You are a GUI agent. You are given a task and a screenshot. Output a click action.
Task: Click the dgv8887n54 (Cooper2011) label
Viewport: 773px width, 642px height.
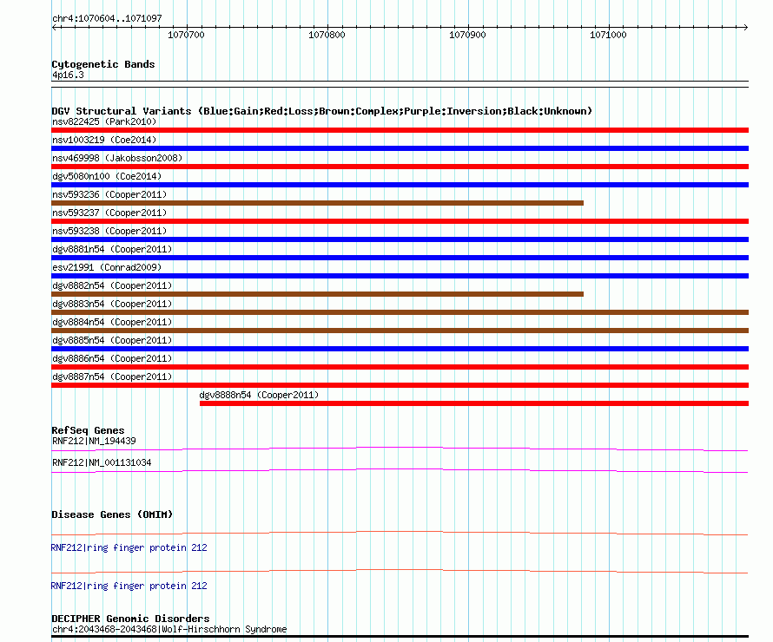tap(112, 377)
